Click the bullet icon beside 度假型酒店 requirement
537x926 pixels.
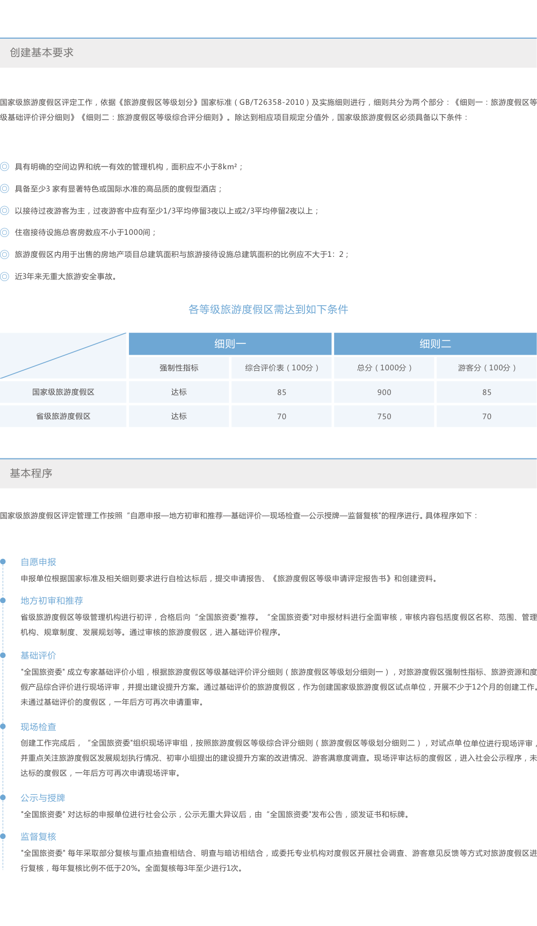pos(4,189)
